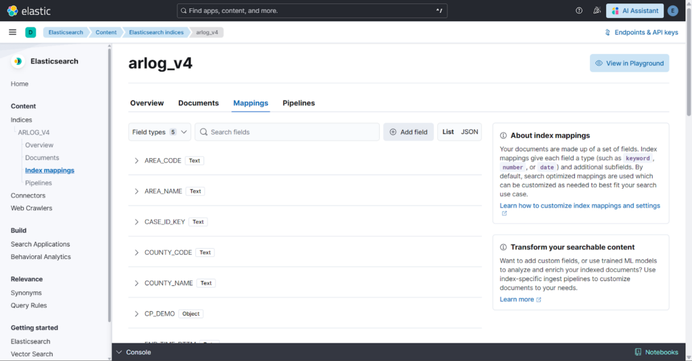692x361 pixels.
Task: Click the Search fields input box
Action: click(291, 132)
